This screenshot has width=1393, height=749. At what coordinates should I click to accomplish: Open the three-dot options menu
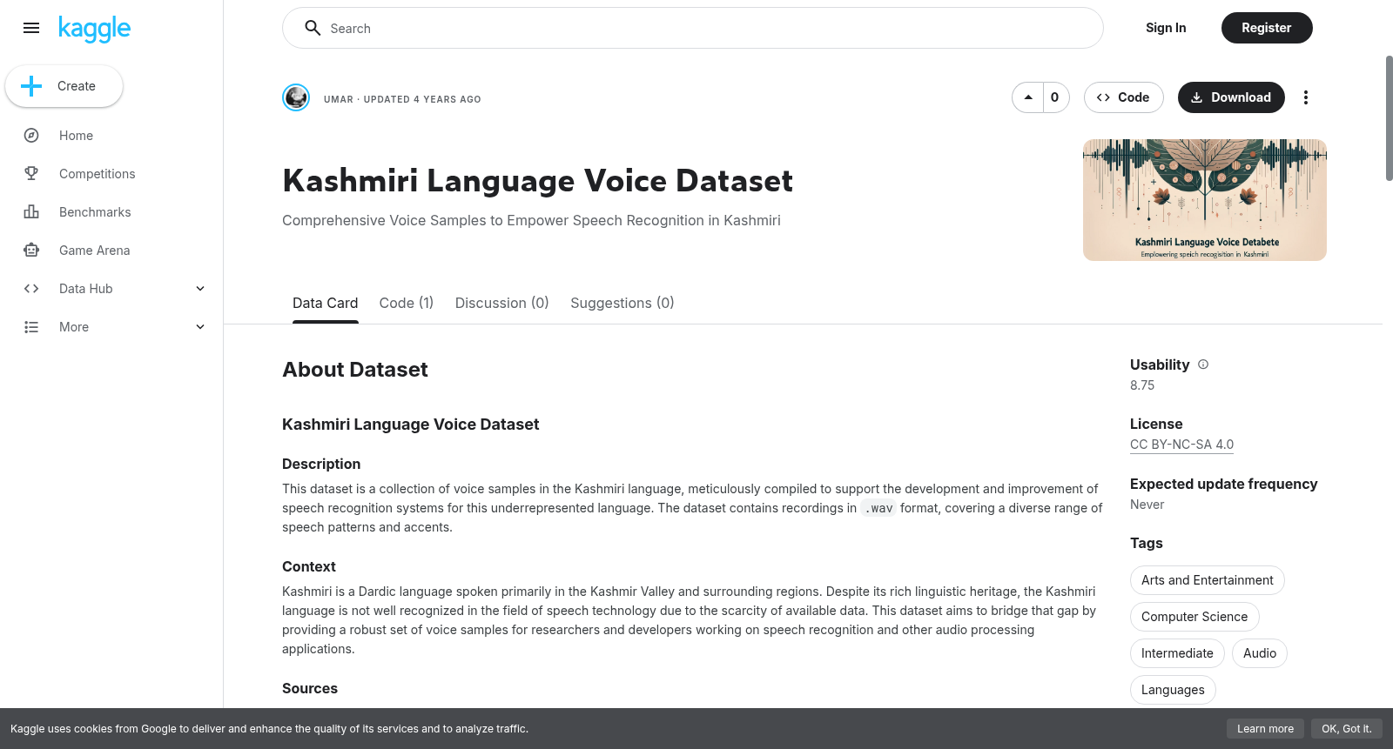pos(1305,97)
